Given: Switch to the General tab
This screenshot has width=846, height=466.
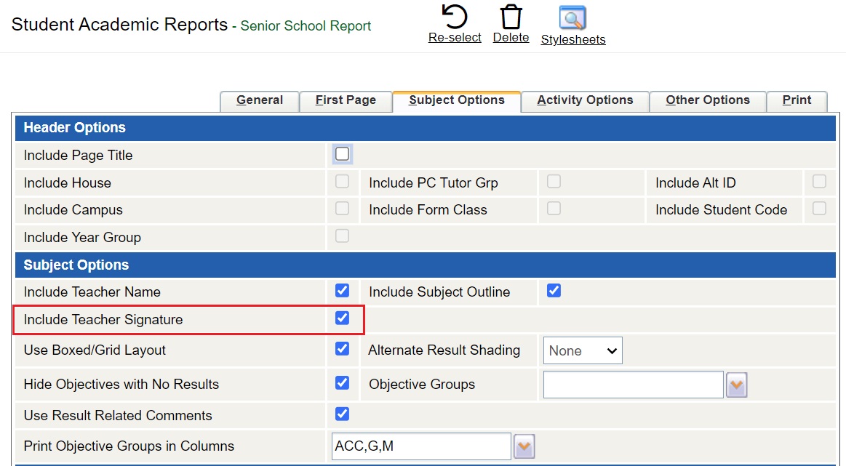Looking at the screenshot, I should click(260, 100).
